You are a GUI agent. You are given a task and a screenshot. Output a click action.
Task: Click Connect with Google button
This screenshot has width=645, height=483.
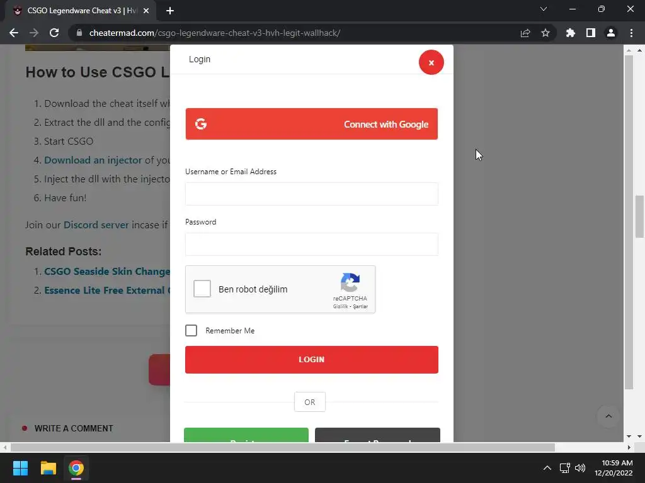click(x=311, y=124)
